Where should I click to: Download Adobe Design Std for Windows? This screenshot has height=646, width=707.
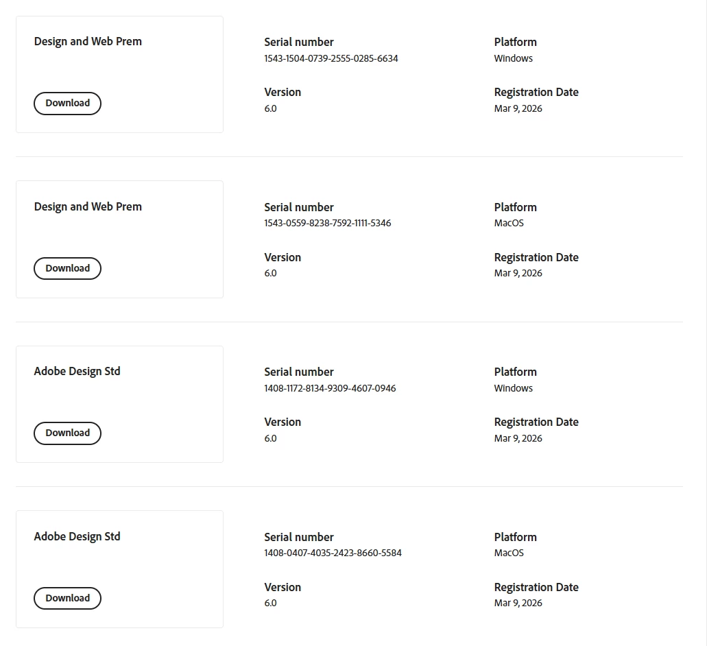point(68,433)
